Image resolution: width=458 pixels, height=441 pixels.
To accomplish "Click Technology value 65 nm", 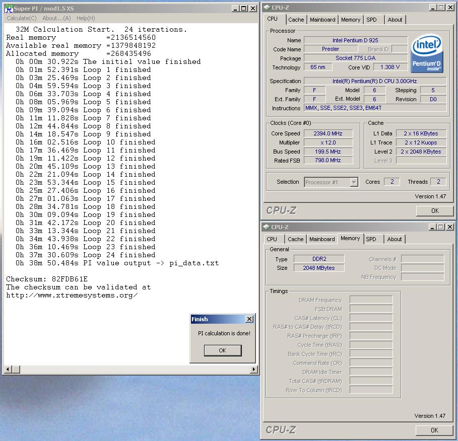I will click(x=318, y=67).
